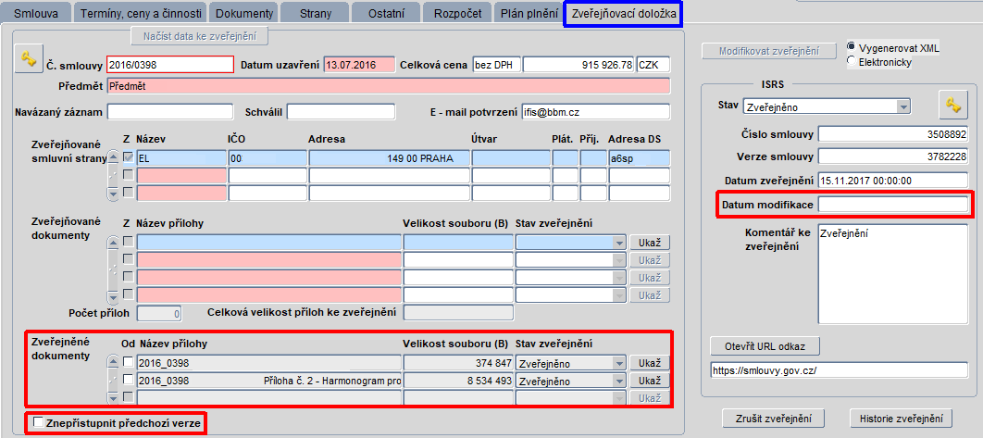Screen dimensions: 983x438
Task: Click the Navázaný záznam field
Action: point(170,112)
